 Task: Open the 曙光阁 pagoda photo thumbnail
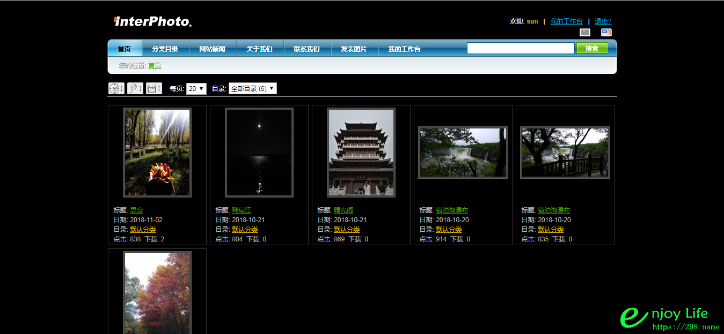coord(361,152)
